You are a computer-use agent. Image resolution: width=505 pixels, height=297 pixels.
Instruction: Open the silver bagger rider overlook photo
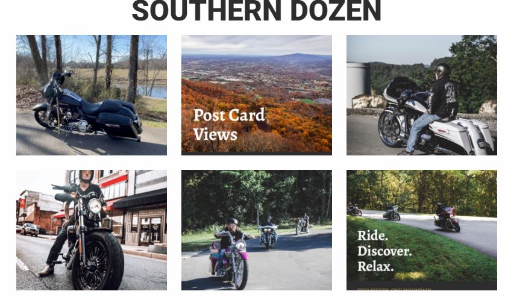coord(422,95)
